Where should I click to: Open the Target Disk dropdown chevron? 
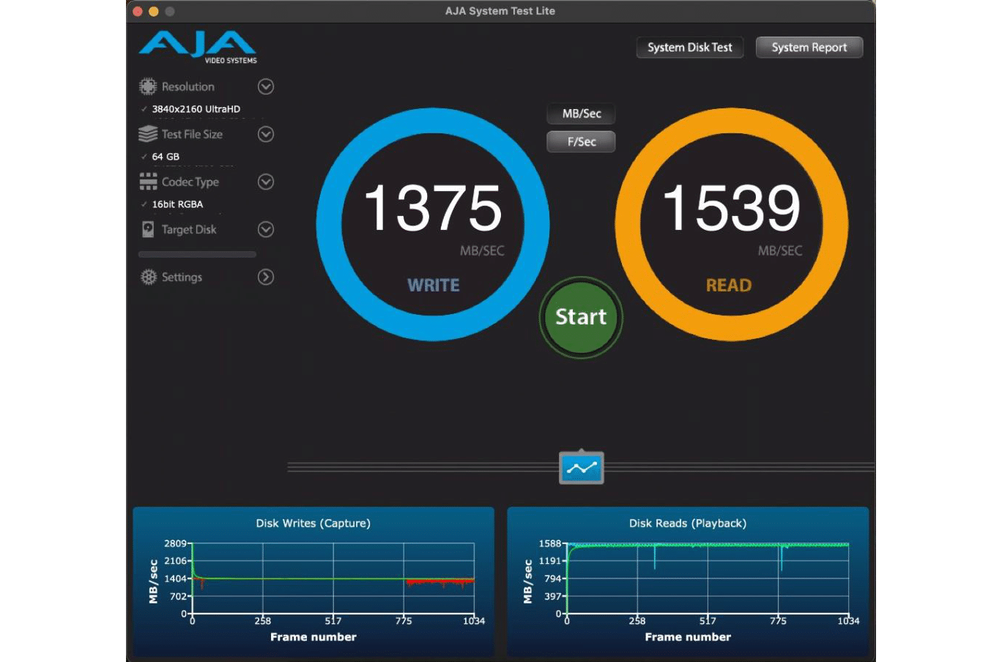(x=266, y=229)
